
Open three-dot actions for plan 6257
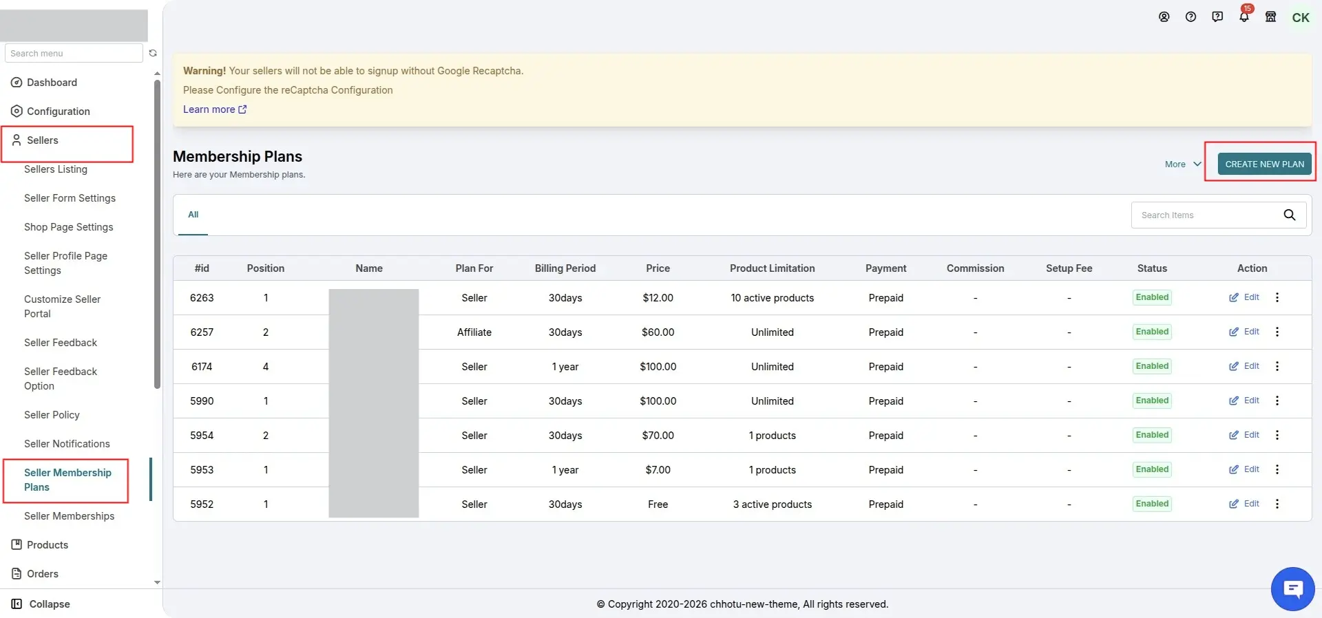[x=1277, y=332]
